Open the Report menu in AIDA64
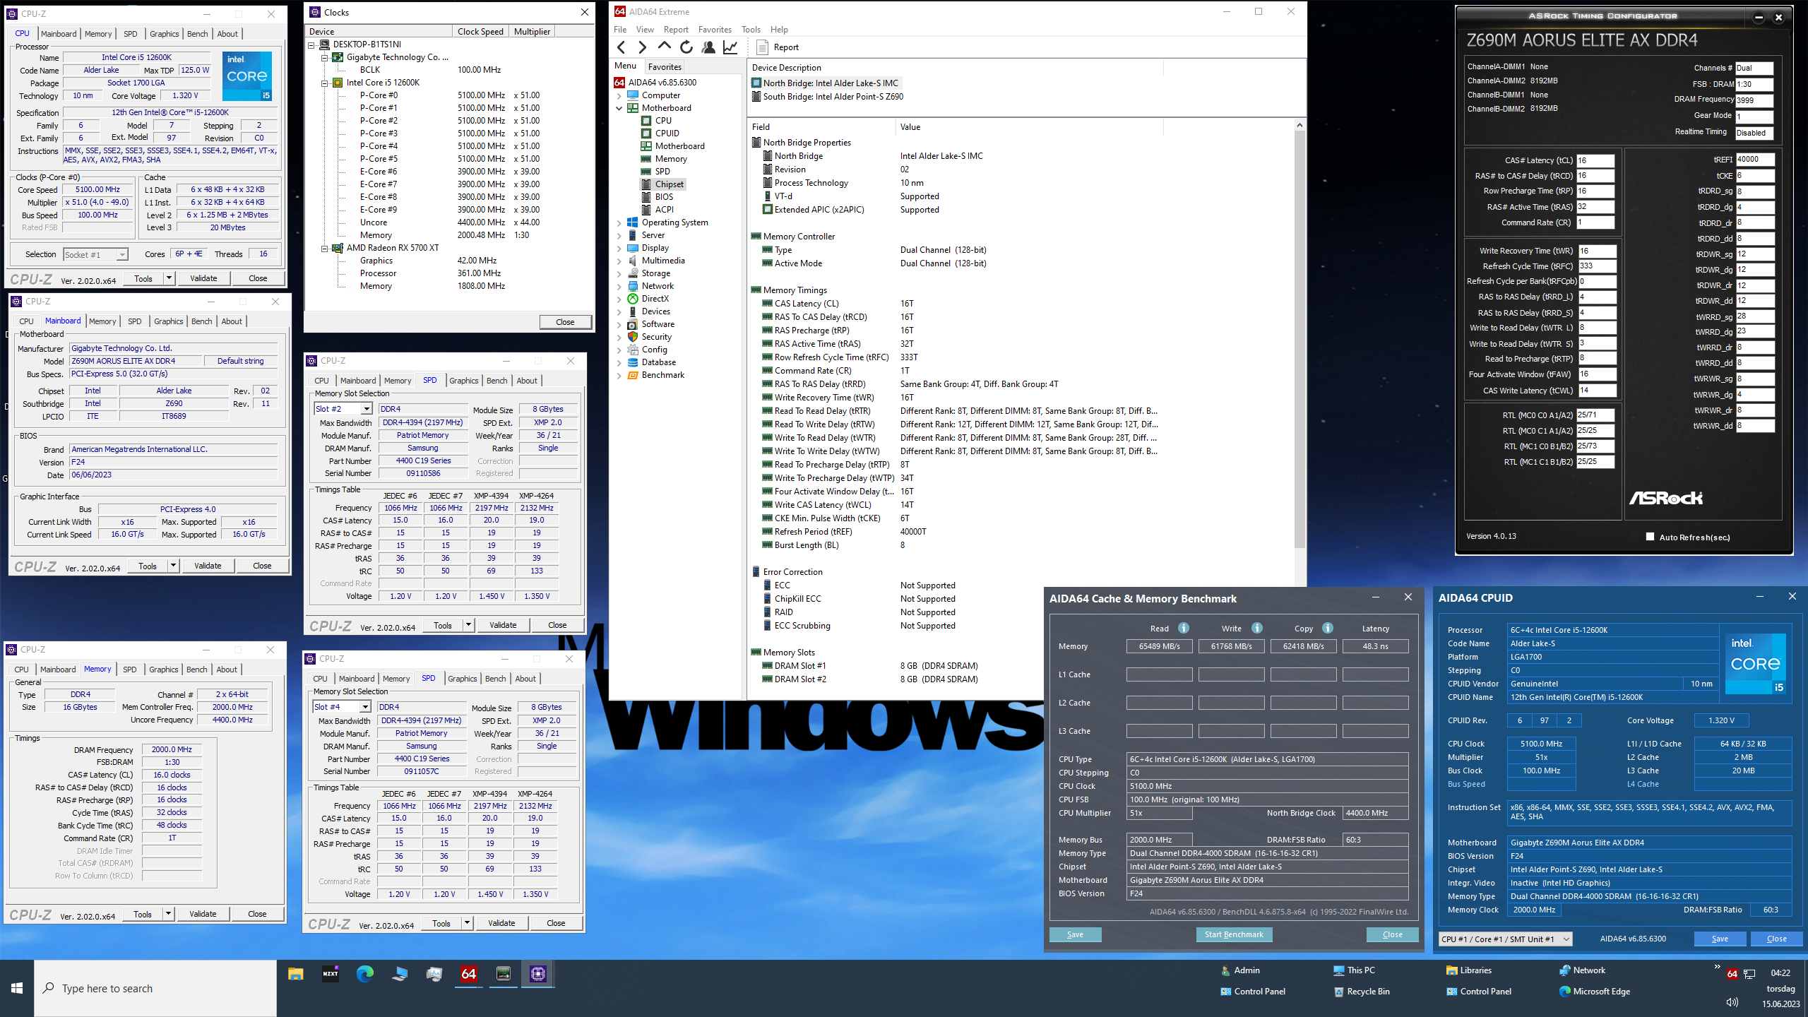The width and height of the screenshot is (1808, 1017). point(676,30)
